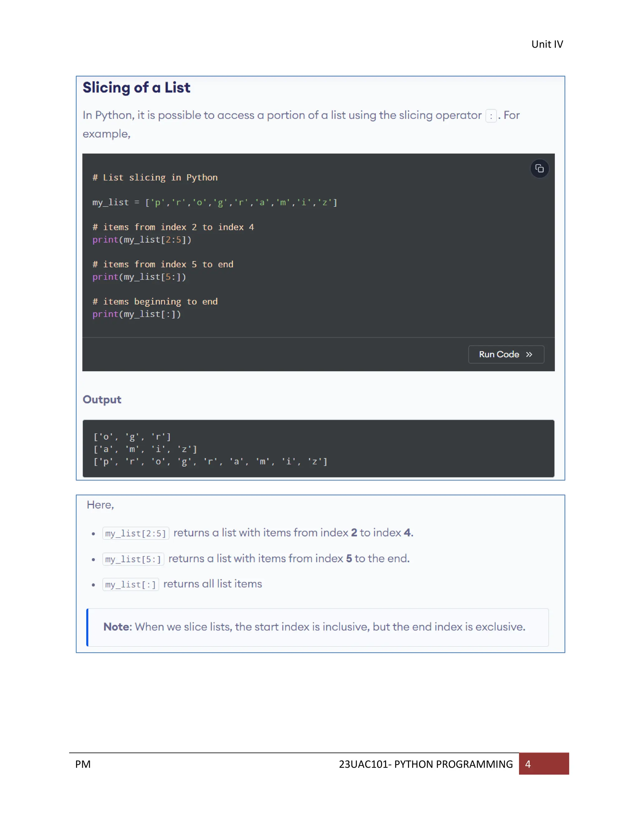
Task: Click the 'PM' footer text
Action: [83, 764]
